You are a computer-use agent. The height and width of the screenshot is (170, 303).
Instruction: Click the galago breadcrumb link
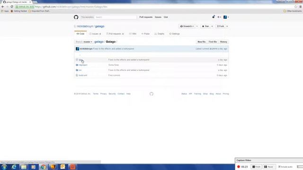(99, 42)
